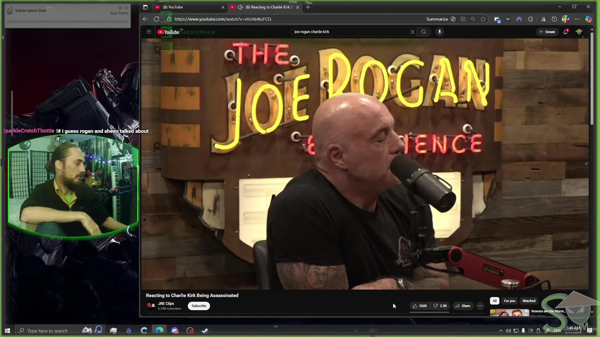
Task: Go to YouTube home via logo
Action: pos(168,32)
